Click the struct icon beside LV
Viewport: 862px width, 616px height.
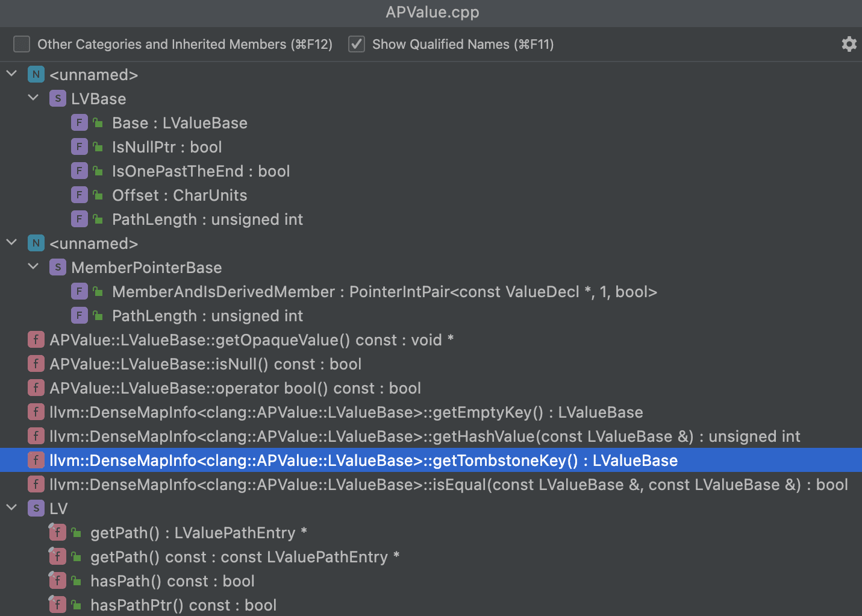[x=36, y=508]
